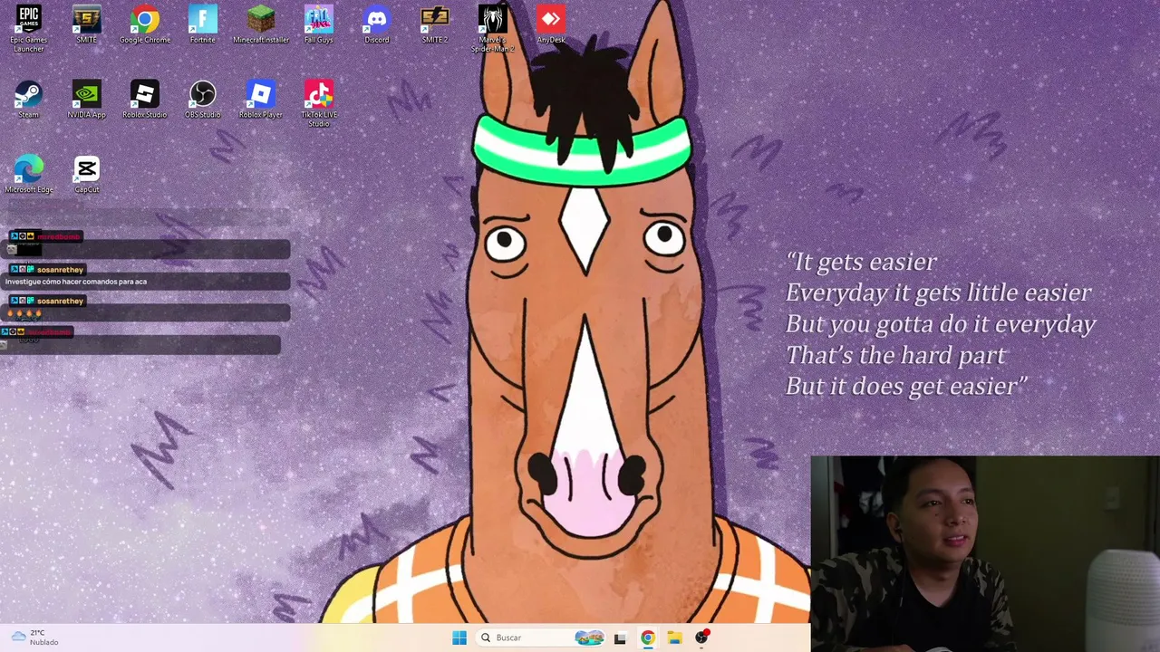Switch to Chrome via its taskbar icon
The image size is (1160, 652).
[647, 638]
